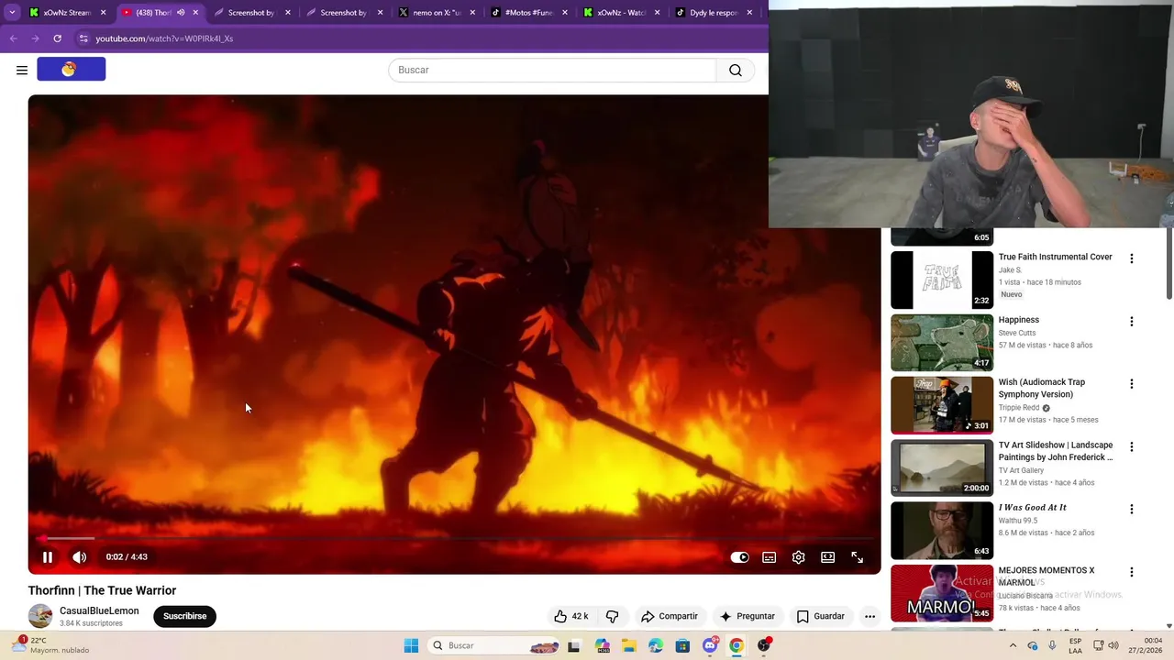Screen dimensions: 1174x660
Task: Open options for True Faith Instrumental Cover
Action: click(1131, 258)
